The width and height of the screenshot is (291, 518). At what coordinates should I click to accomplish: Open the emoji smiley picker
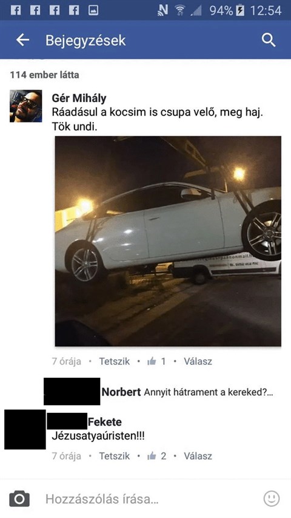272,499
